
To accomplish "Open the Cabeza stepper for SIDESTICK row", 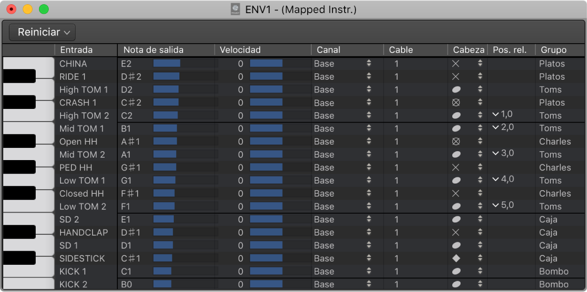I will [x=480, y=258].
